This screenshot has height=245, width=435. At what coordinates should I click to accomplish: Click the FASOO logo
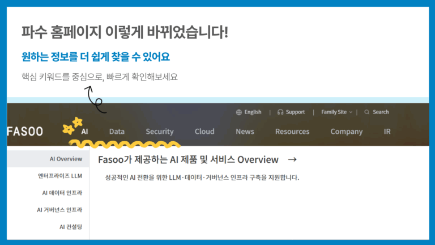25,132
